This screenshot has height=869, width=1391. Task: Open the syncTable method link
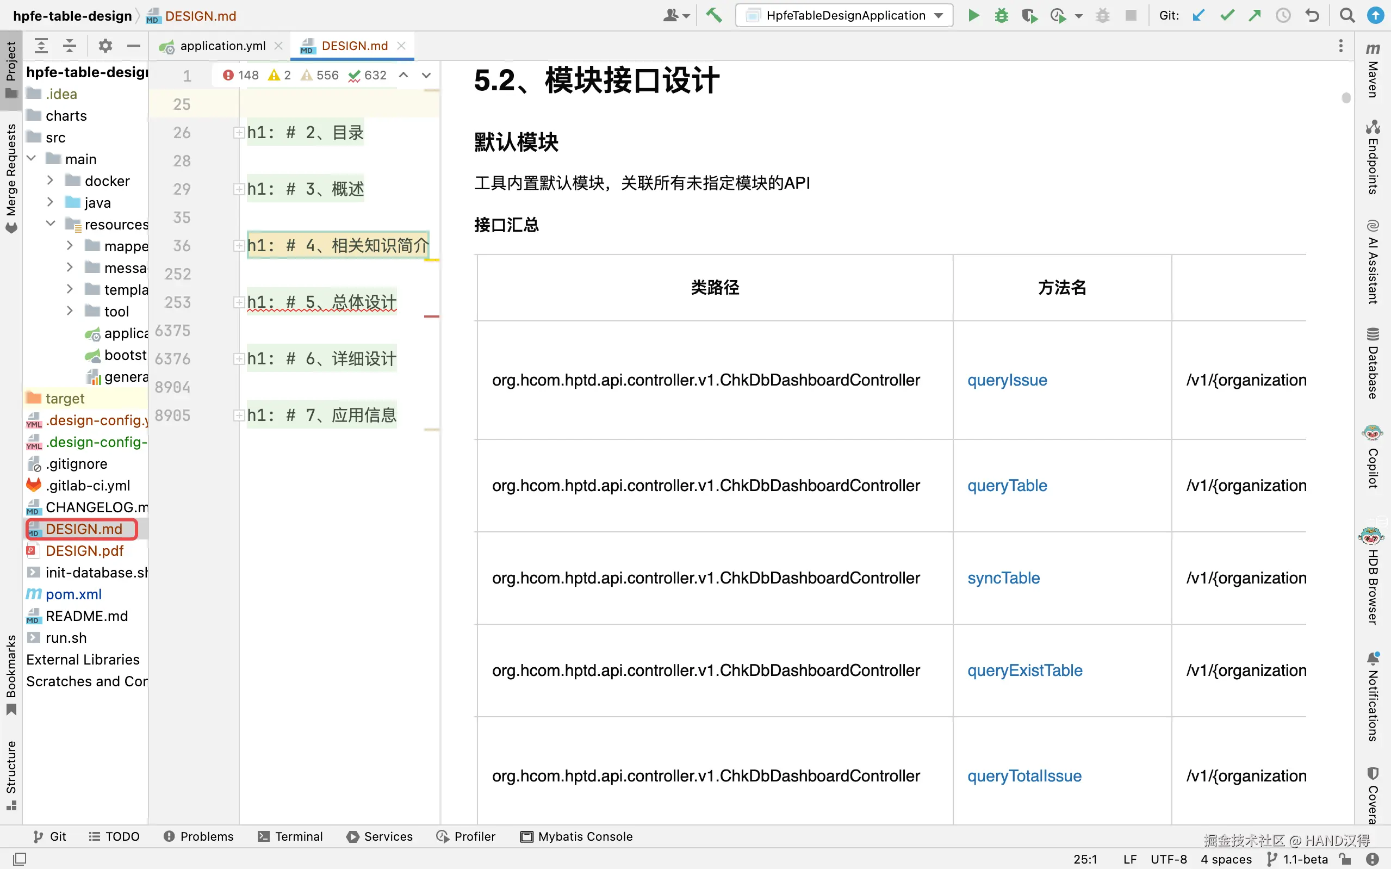pos(1003,578)
